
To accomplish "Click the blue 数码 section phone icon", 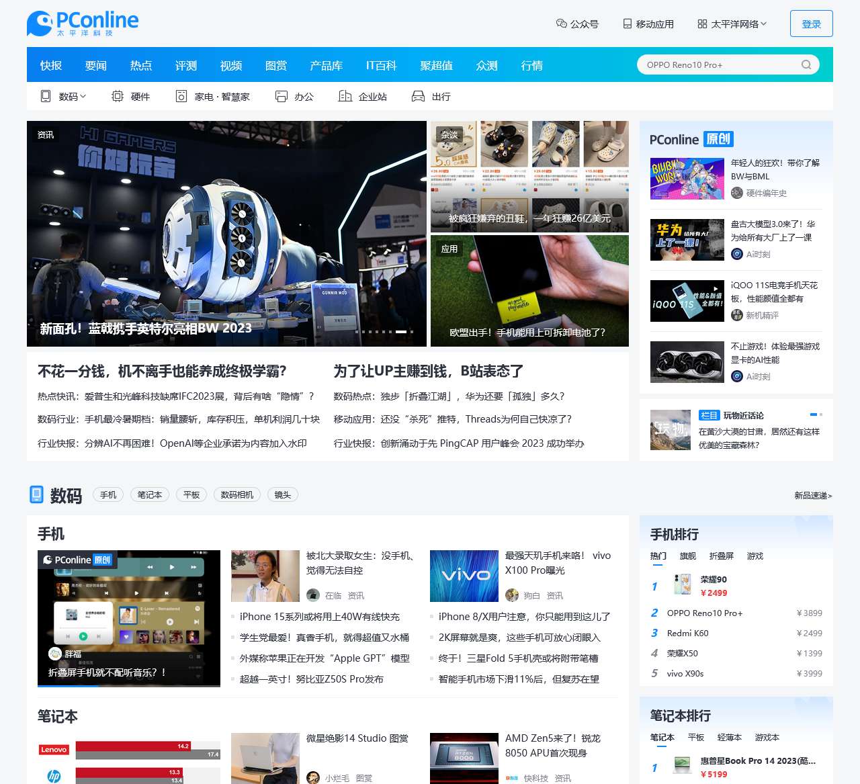I will [x=36, y=494].
